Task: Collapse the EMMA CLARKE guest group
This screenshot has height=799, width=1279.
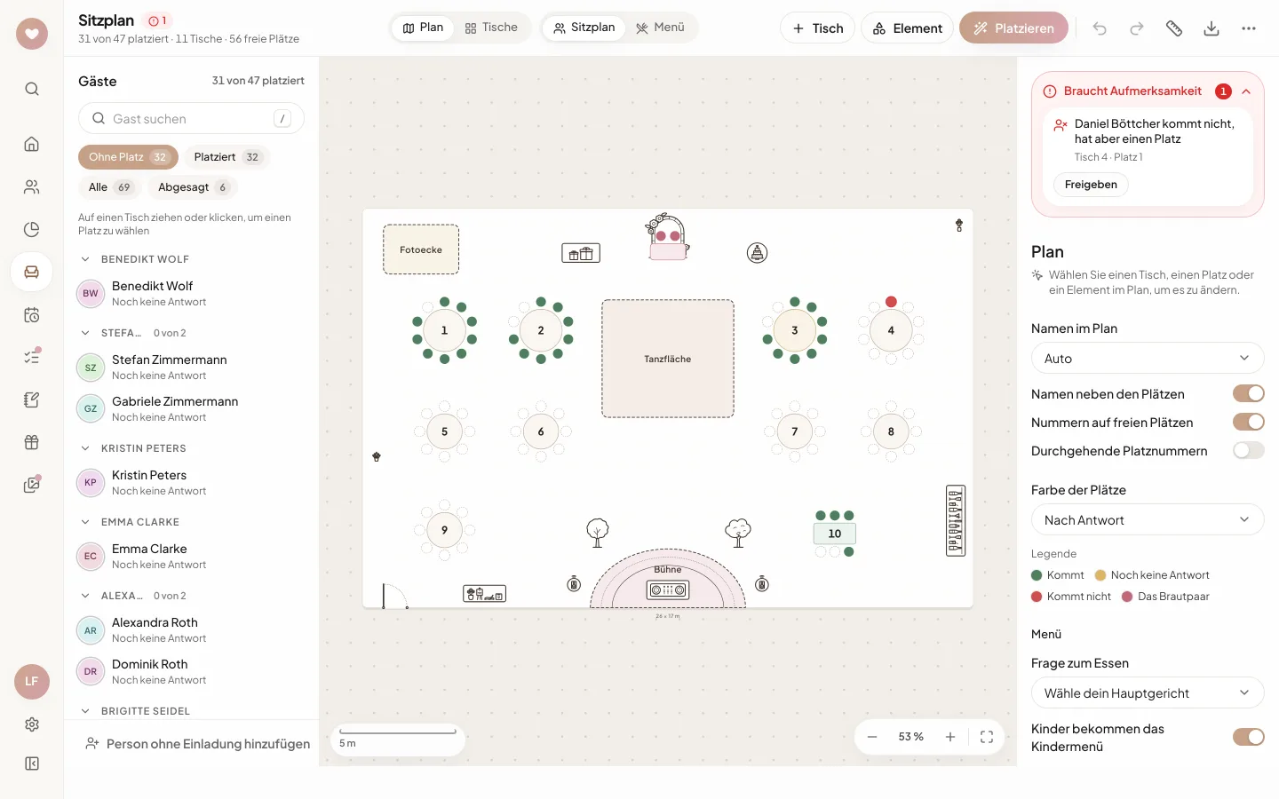Action: click(x=85, y=522)
